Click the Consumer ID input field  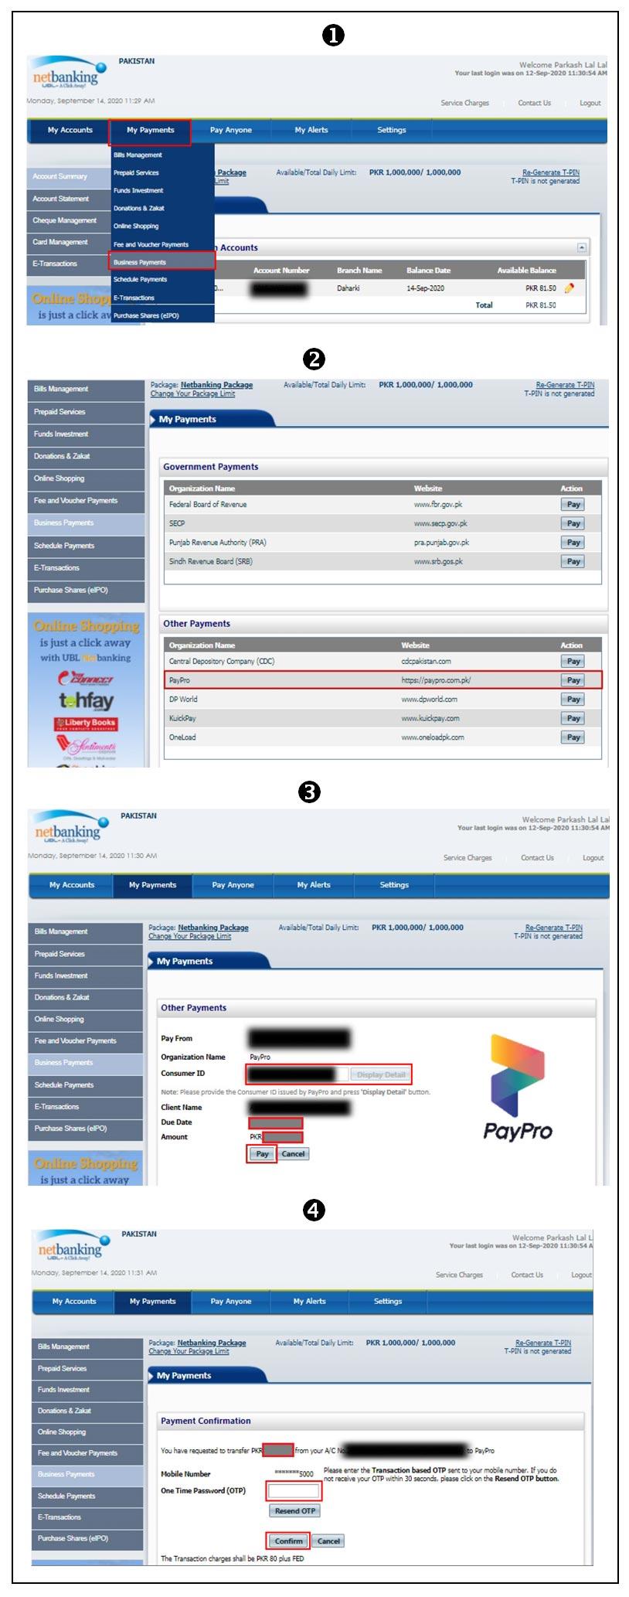(x=297, y=1074)
